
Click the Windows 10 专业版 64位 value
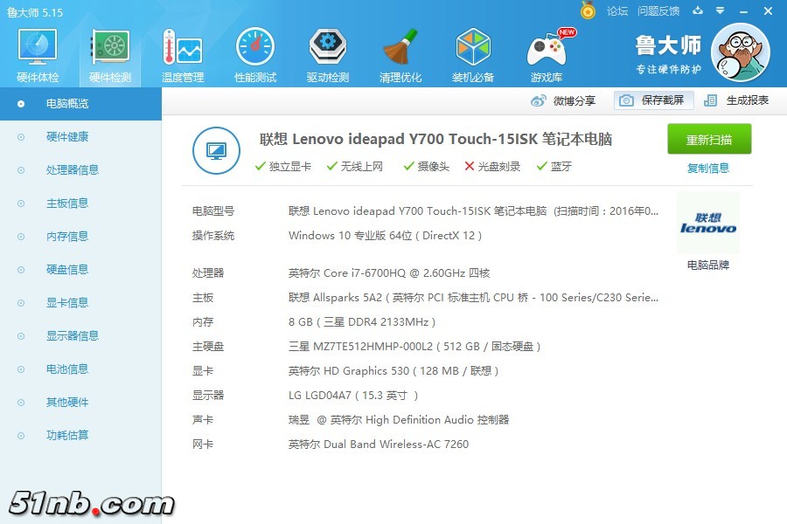[385, 236]
